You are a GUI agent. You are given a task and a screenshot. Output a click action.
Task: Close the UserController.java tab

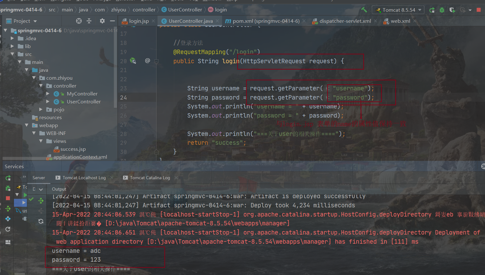click(217, 21)
